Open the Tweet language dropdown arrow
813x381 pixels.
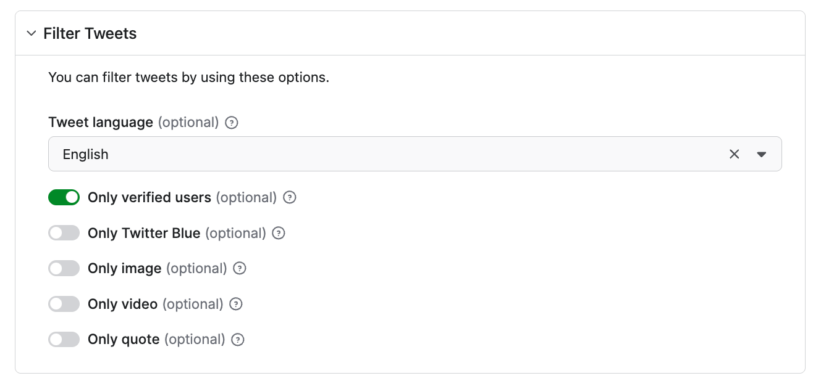coord(762,154)
